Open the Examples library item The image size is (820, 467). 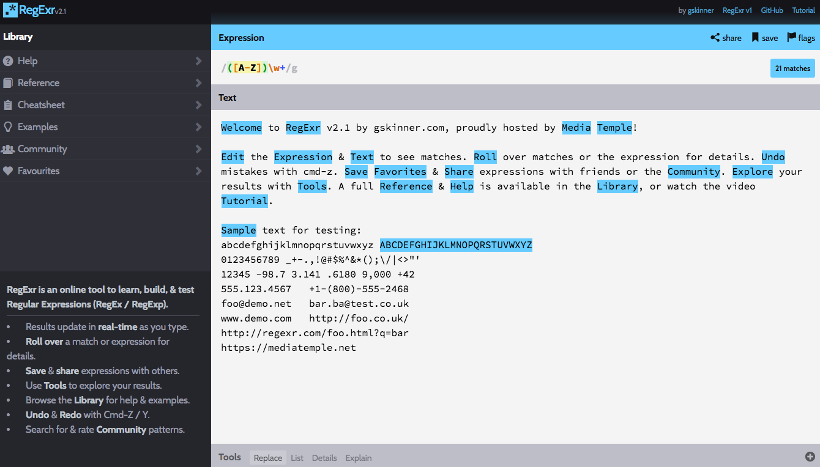pos(105,127)
